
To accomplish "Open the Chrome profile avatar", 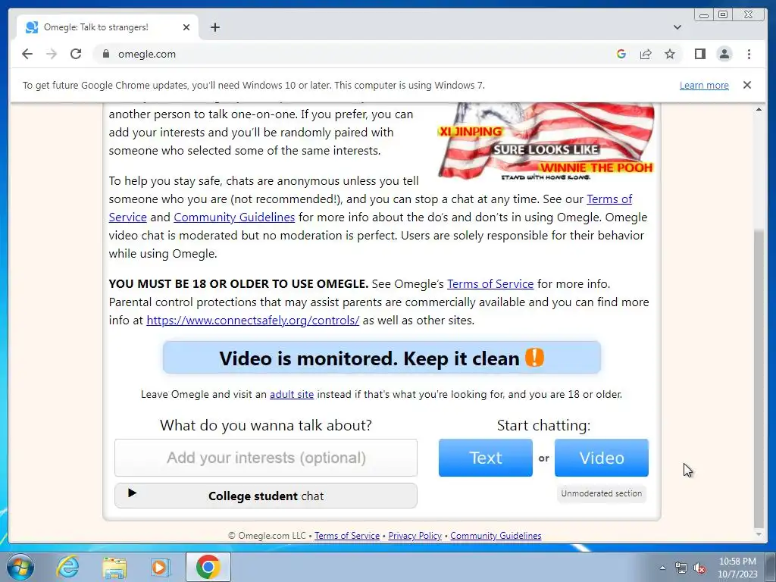I will pos(724,54).
